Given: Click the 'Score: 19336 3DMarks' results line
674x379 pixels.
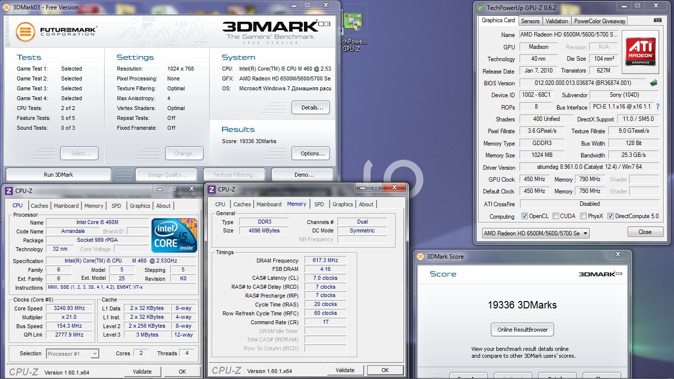Looking at the screenshot, I should tap(249, 141).
